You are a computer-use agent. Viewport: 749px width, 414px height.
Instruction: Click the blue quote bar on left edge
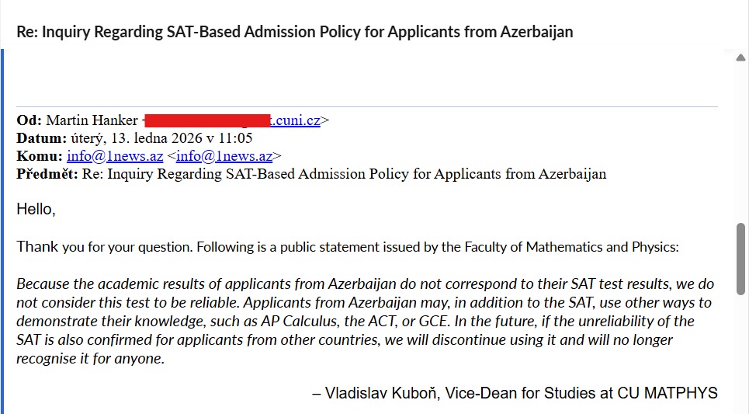[3, 233]
